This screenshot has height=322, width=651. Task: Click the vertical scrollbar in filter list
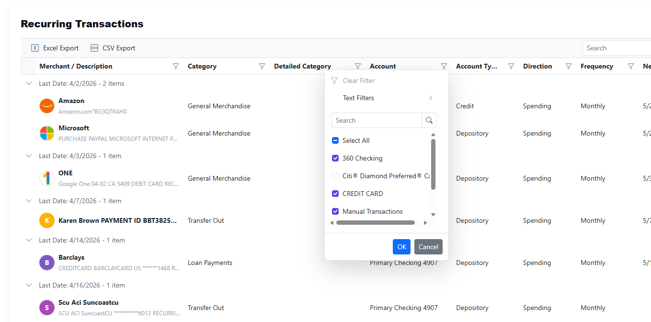point(434,164)
